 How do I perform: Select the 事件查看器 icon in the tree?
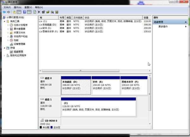(11, 29)
